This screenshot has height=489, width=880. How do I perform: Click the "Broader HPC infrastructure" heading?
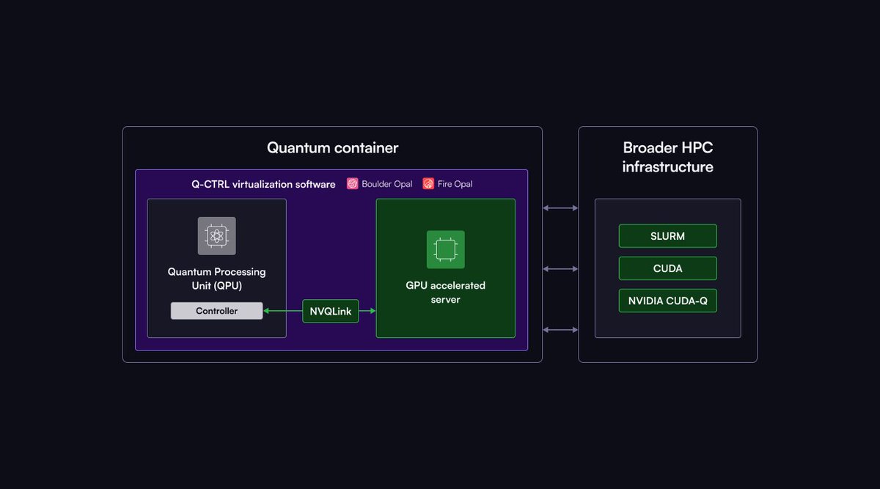pyautogui.click(x=667, y=157)
